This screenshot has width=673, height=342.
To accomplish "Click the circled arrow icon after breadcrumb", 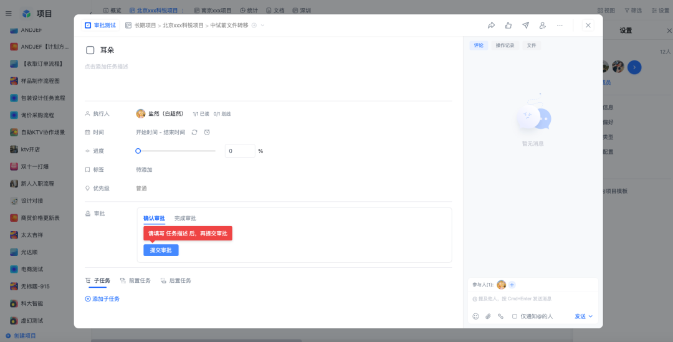I will point(254,26).
